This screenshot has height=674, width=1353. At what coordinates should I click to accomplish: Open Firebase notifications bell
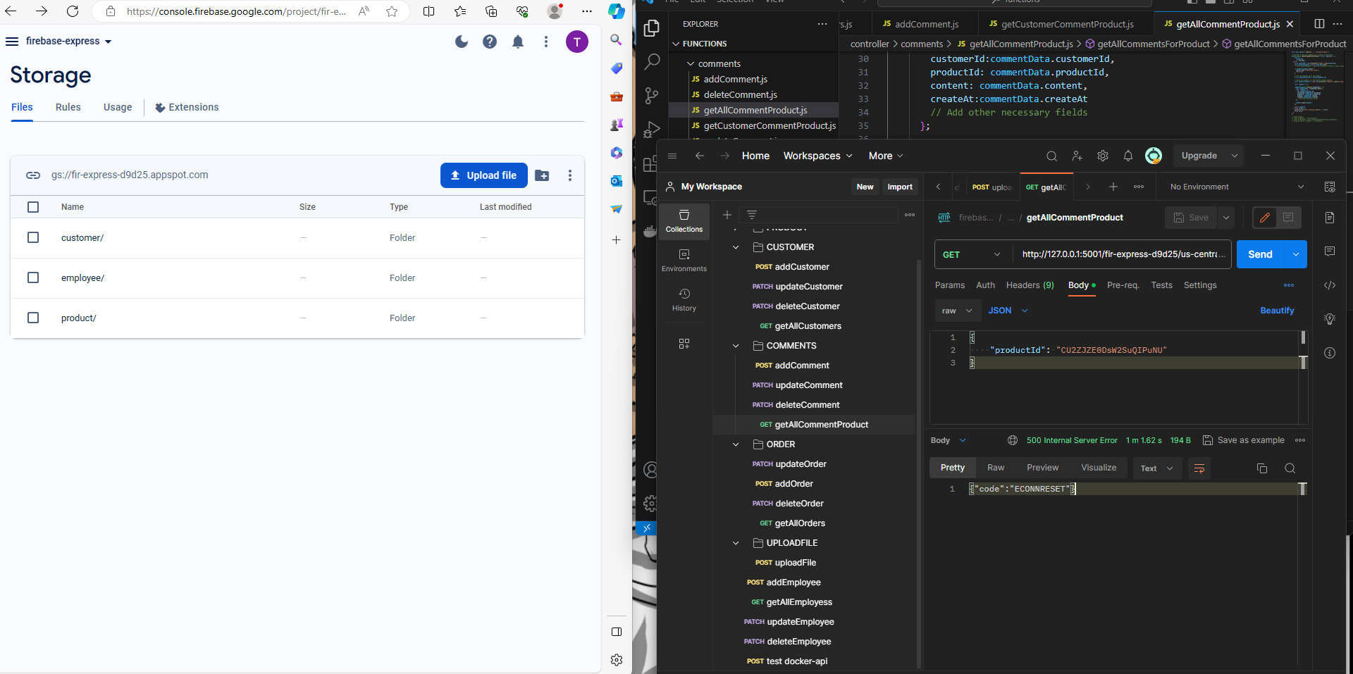(x=518, y=42)
